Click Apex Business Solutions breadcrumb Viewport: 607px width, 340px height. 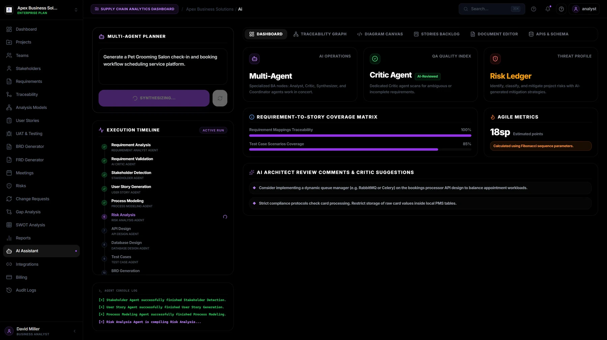210,9
